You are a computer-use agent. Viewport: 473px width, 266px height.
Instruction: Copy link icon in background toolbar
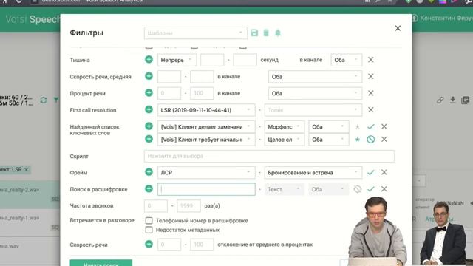coord(440,100)
